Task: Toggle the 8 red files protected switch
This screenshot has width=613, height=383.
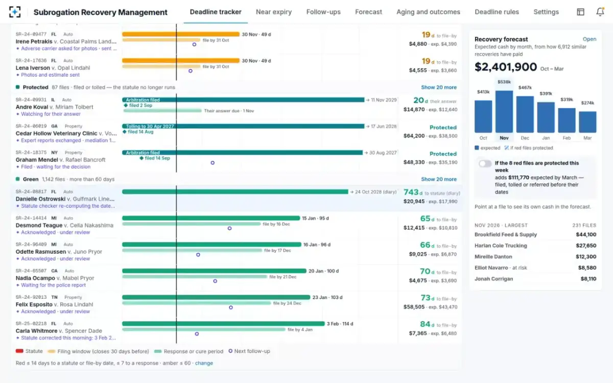Action: click(x=485, y=163)
